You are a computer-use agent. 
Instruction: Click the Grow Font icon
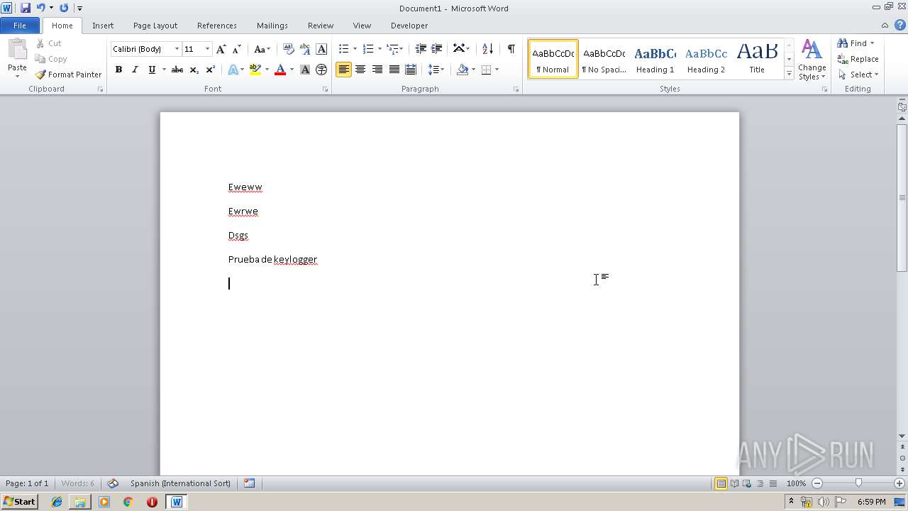click(221, 49)
